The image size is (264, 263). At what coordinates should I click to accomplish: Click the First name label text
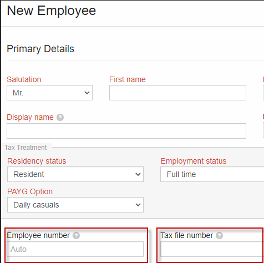tap(128, 79)
